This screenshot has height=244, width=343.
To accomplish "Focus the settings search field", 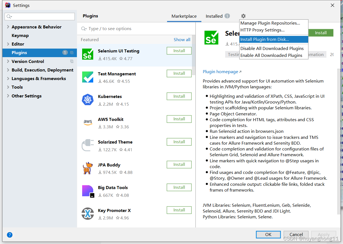I will [x=40, y=17].
